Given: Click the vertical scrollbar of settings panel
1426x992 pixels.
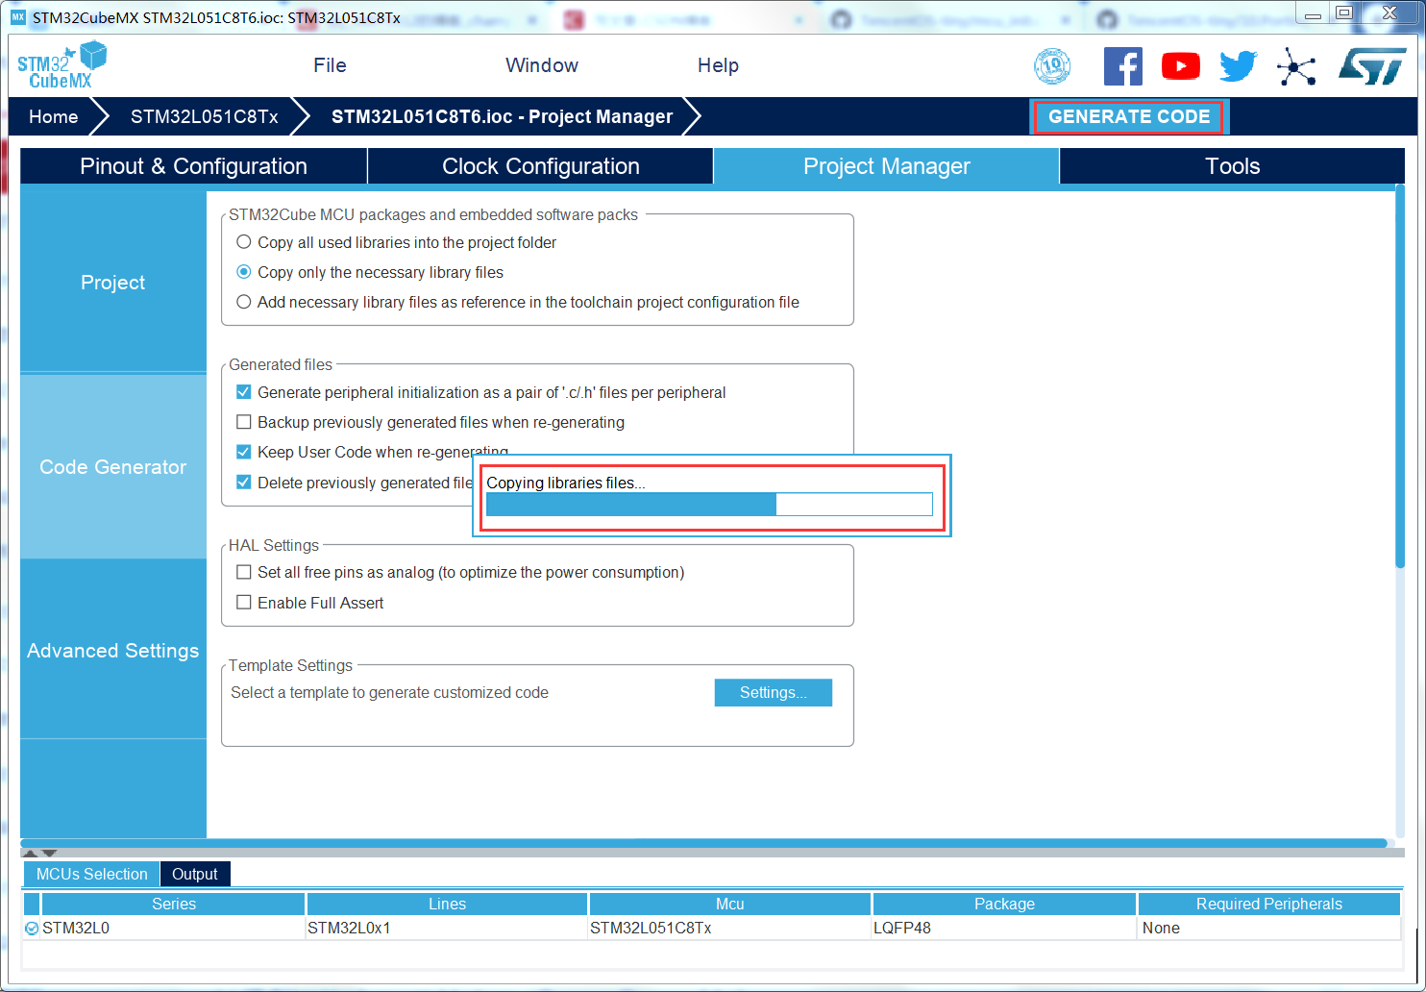Looking at the screenshot, I should click(1400, 375).
